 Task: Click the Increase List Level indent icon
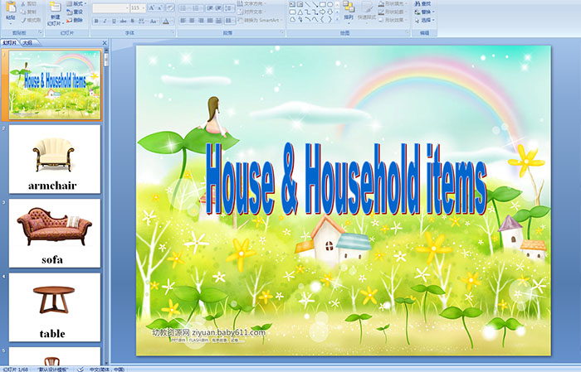tap(218, 8)
